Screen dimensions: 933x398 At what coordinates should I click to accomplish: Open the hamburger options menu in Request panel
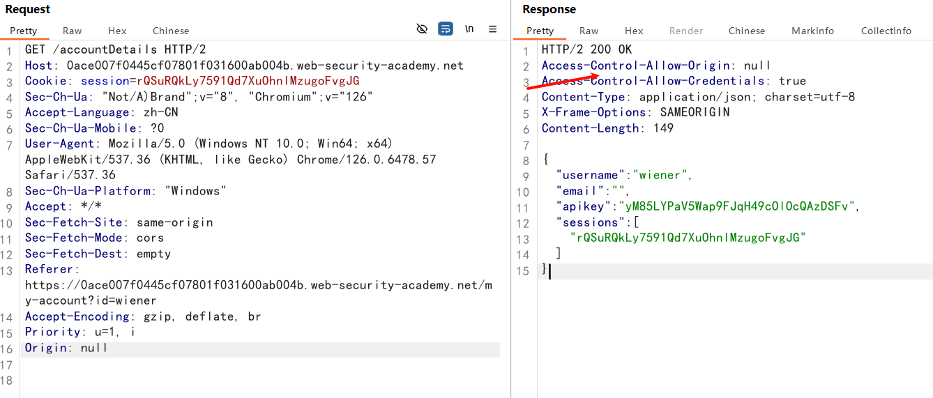tap(493, 29)
